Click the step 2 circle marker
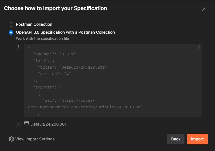Screen dimensions: 215x151 tap(19, 124)
